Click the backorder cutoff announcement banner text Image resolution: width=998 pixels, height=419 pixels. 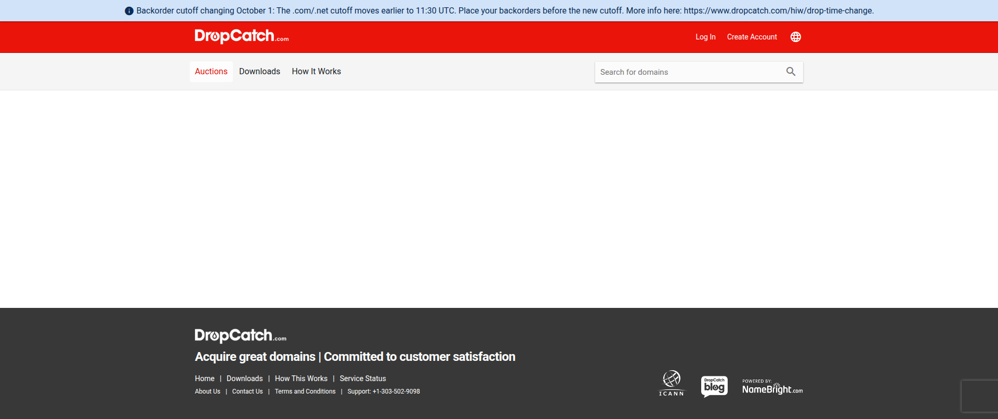[505, 11]
